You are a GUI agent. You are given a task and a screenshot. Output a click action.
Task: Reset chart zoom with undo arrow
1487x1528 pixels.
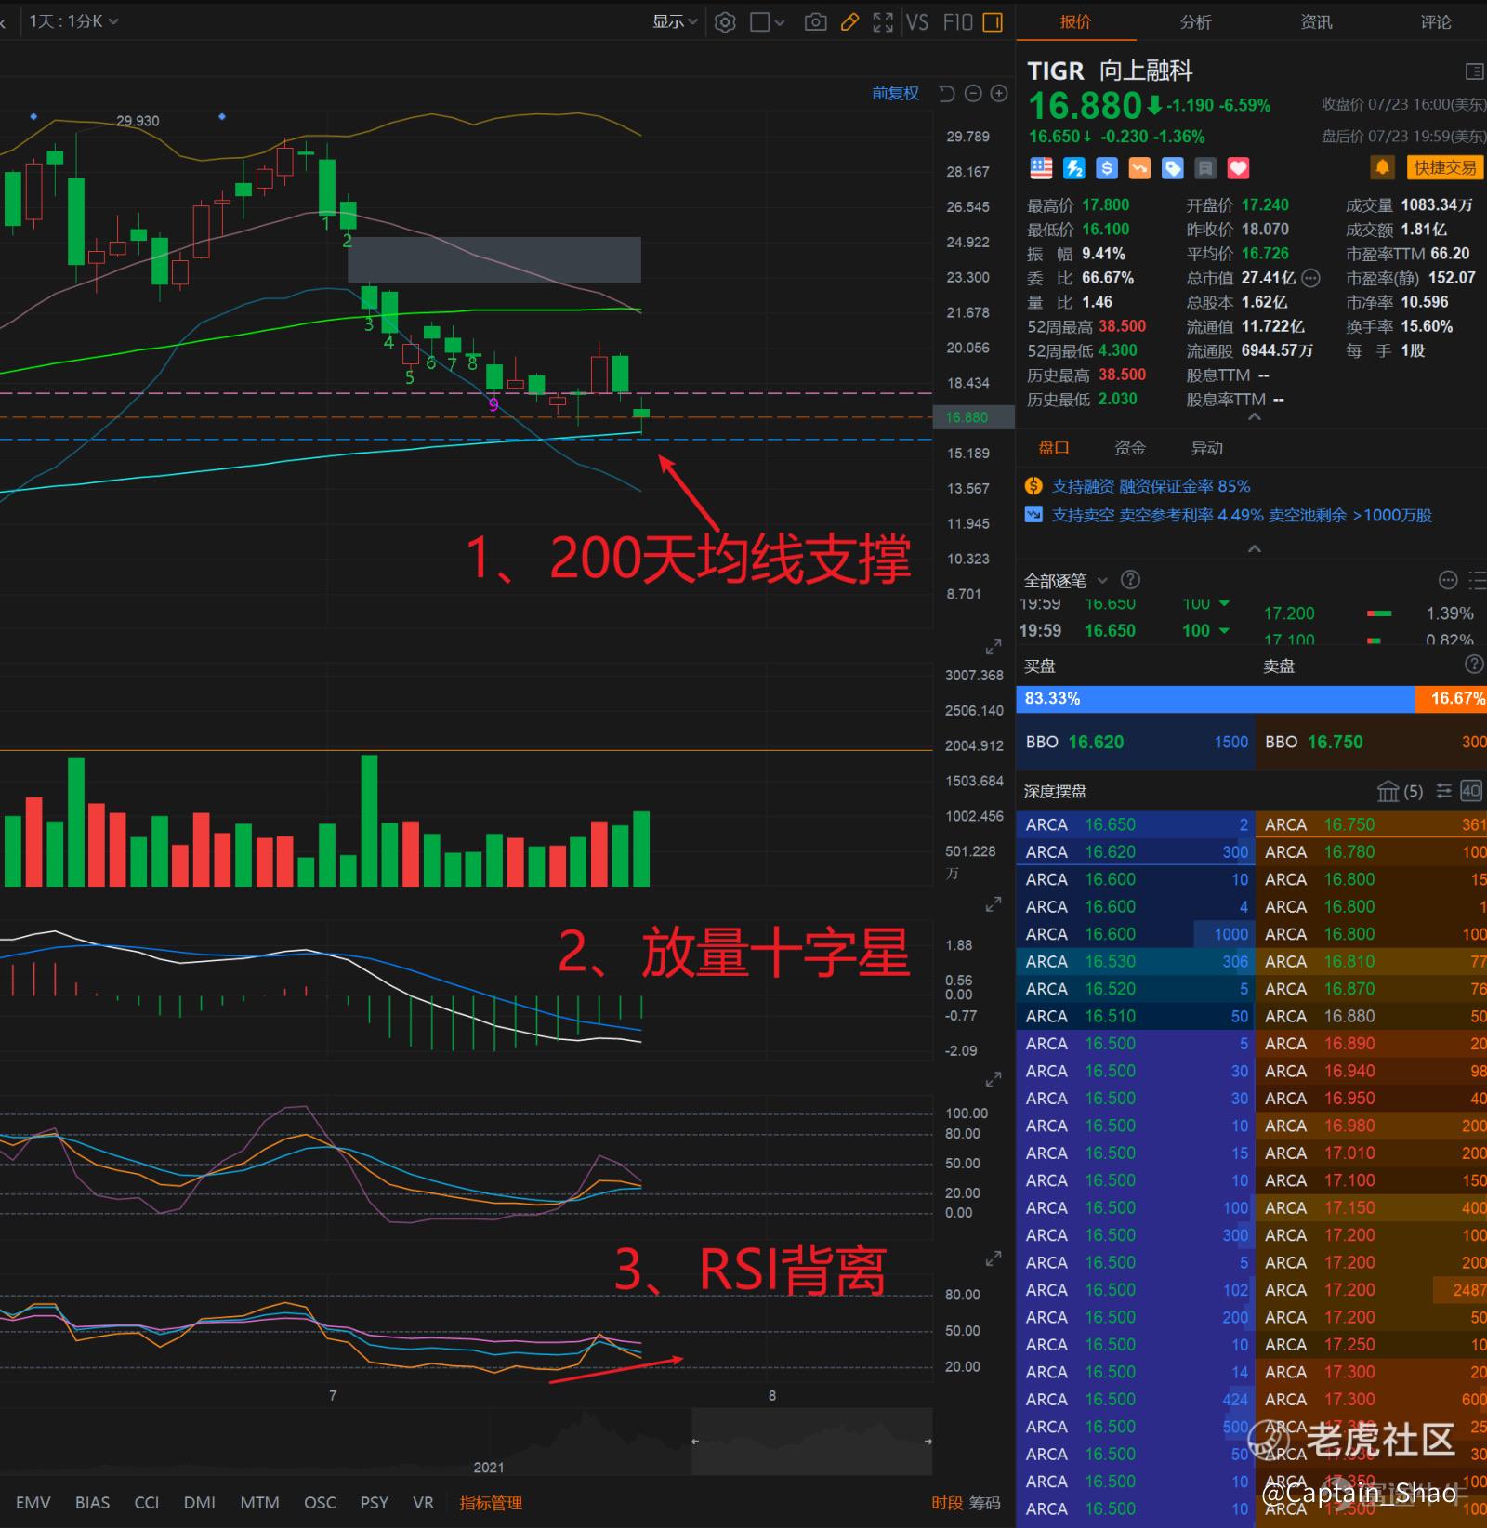click(x=947, y=93)
